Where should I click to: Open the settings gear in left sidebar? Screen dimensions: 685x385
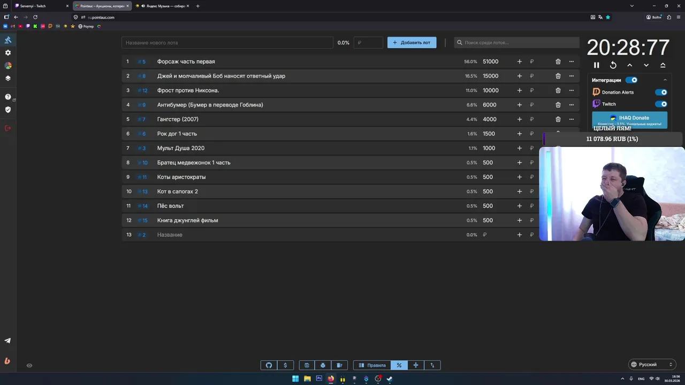tap(7, 53)
